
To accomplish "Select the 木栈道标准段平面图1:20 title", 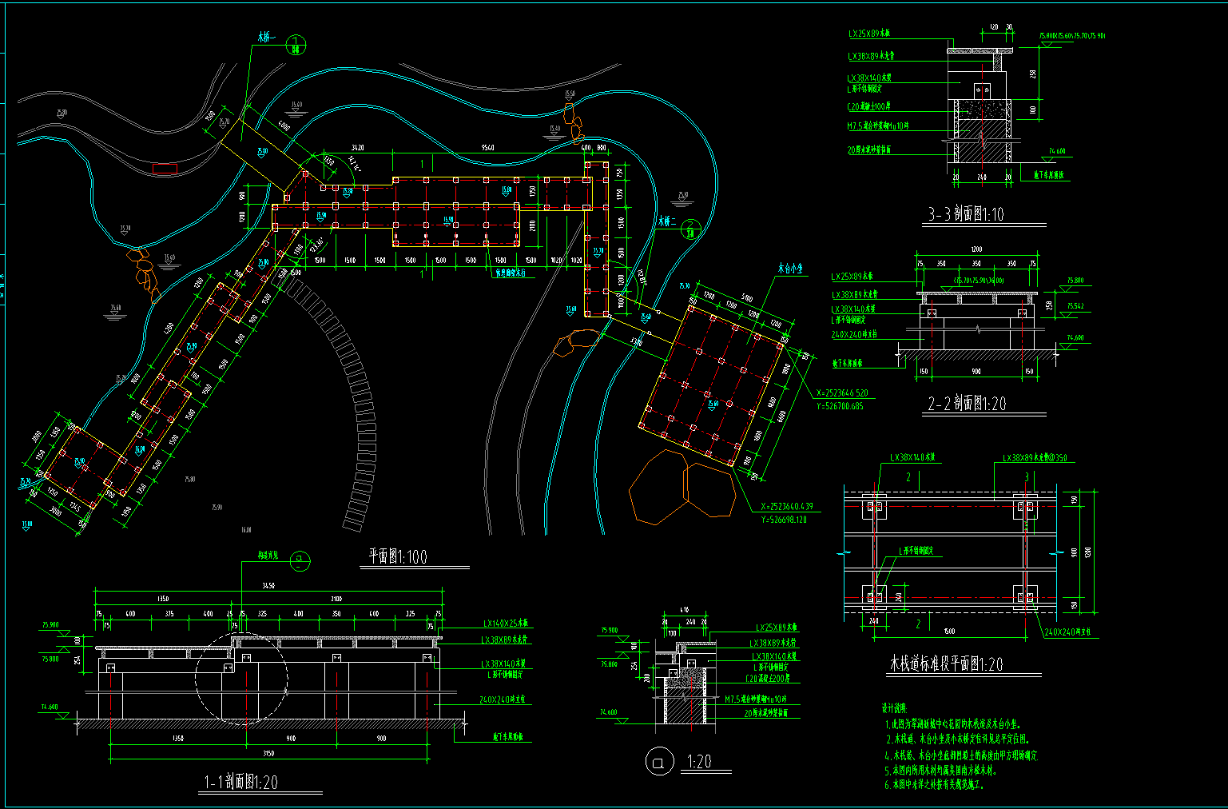I will coord(946,664).
